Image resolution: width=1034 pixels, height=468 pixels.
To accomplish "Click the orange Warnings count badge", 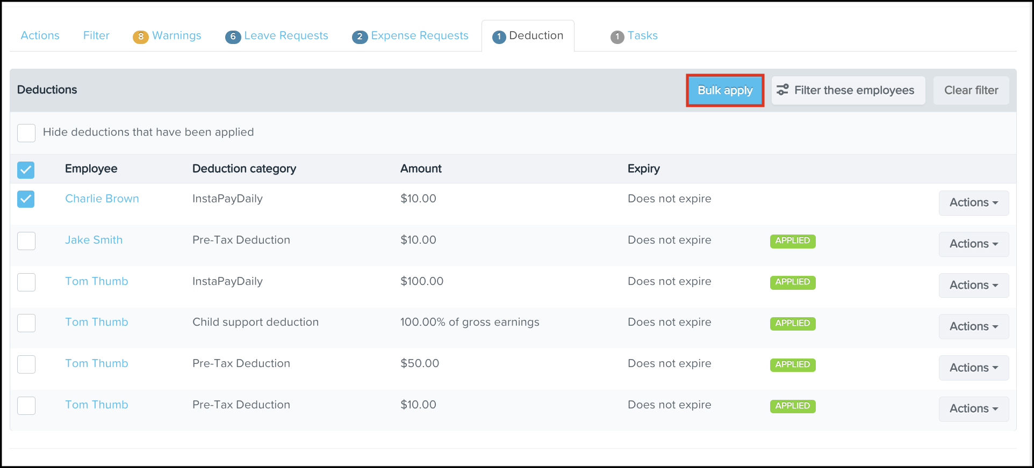I will coord(140,36).
